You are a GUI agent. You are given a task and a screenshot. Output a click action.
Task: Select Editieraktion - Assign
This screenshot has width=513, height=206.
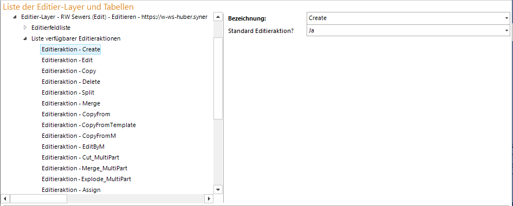pyautogui.click(x=71, y=190)
